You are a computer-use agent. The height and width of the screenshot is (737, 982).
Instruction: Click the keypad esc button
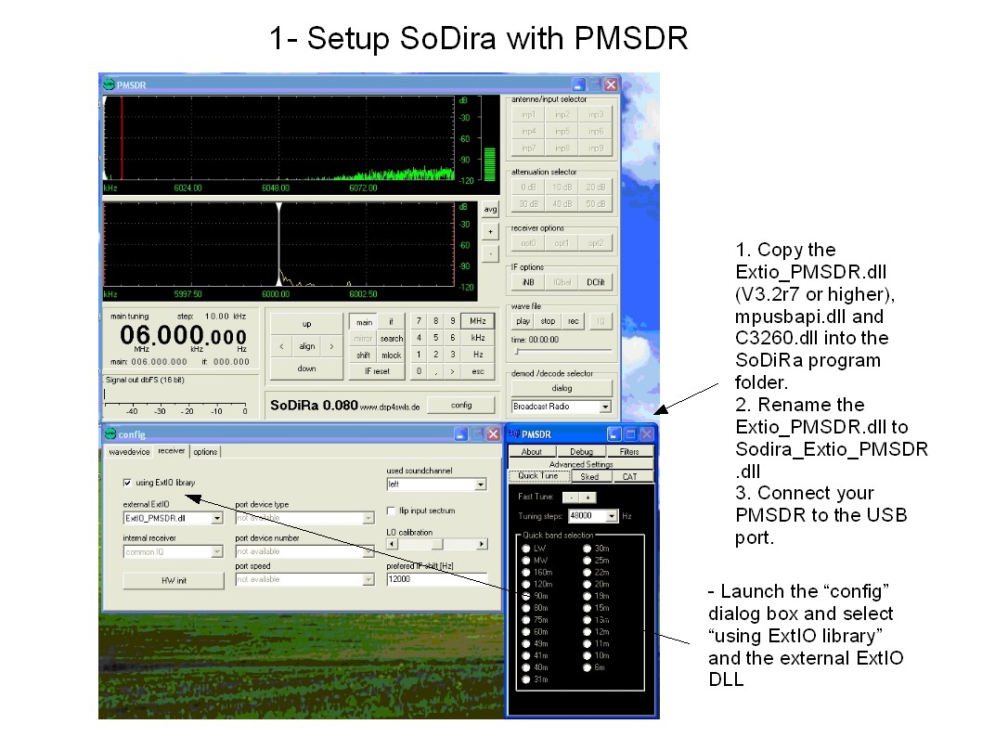pyautogui.click(x=478, y=370)
